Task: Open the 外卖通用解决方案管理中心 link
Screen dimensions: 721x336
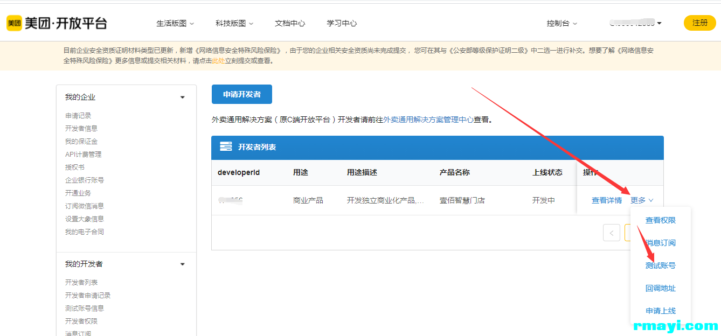Action: [x=428, y=120]
